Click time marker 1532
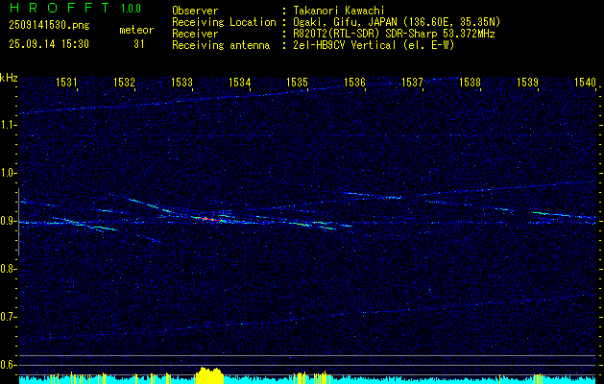The height and width of the screenshot is (384, 604). (x=124, y=82)
